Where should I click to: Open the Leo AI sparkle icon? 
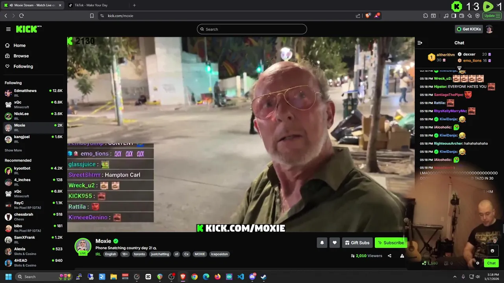[x=469, y=16]
